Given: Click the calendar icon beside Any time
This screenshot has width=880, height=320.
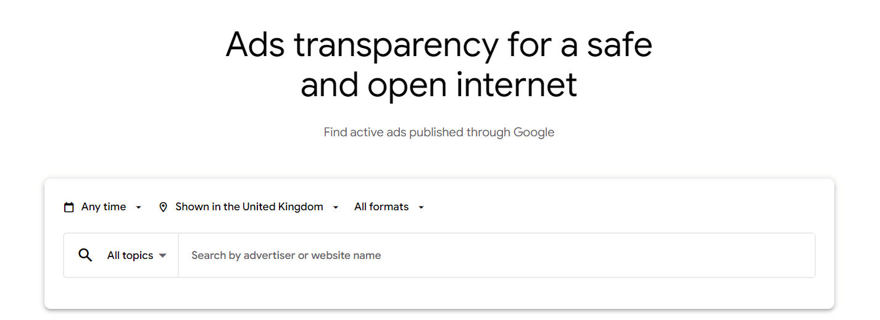Looking at the screenshot, I should tap(69, 207).
